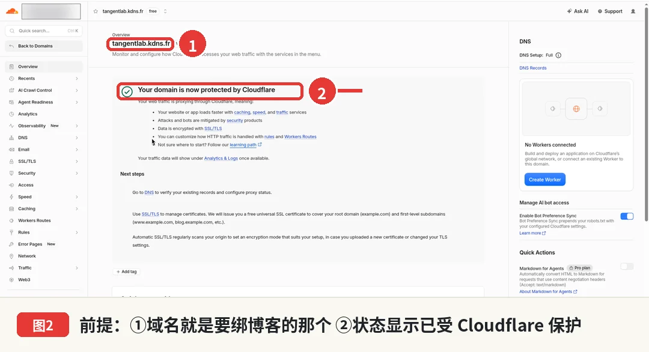Screen dimensions: 649x352
Task: Open Agent Readiness section
Action: click(x=43, y=102)
